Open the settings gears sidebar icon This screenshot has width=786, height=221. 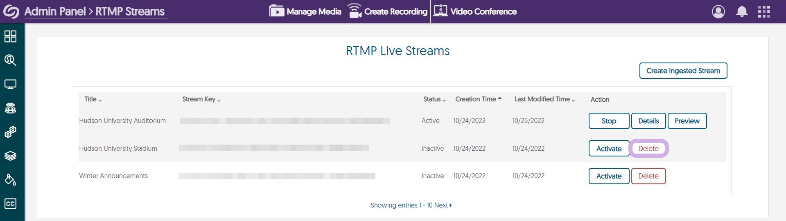click(10, 132)
